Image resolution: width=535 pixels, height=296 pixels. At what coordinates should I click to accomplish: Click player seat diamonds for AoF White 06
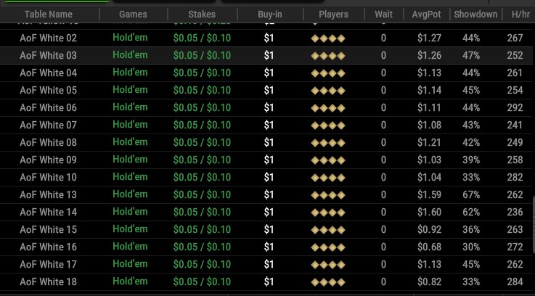coord(328,108)
